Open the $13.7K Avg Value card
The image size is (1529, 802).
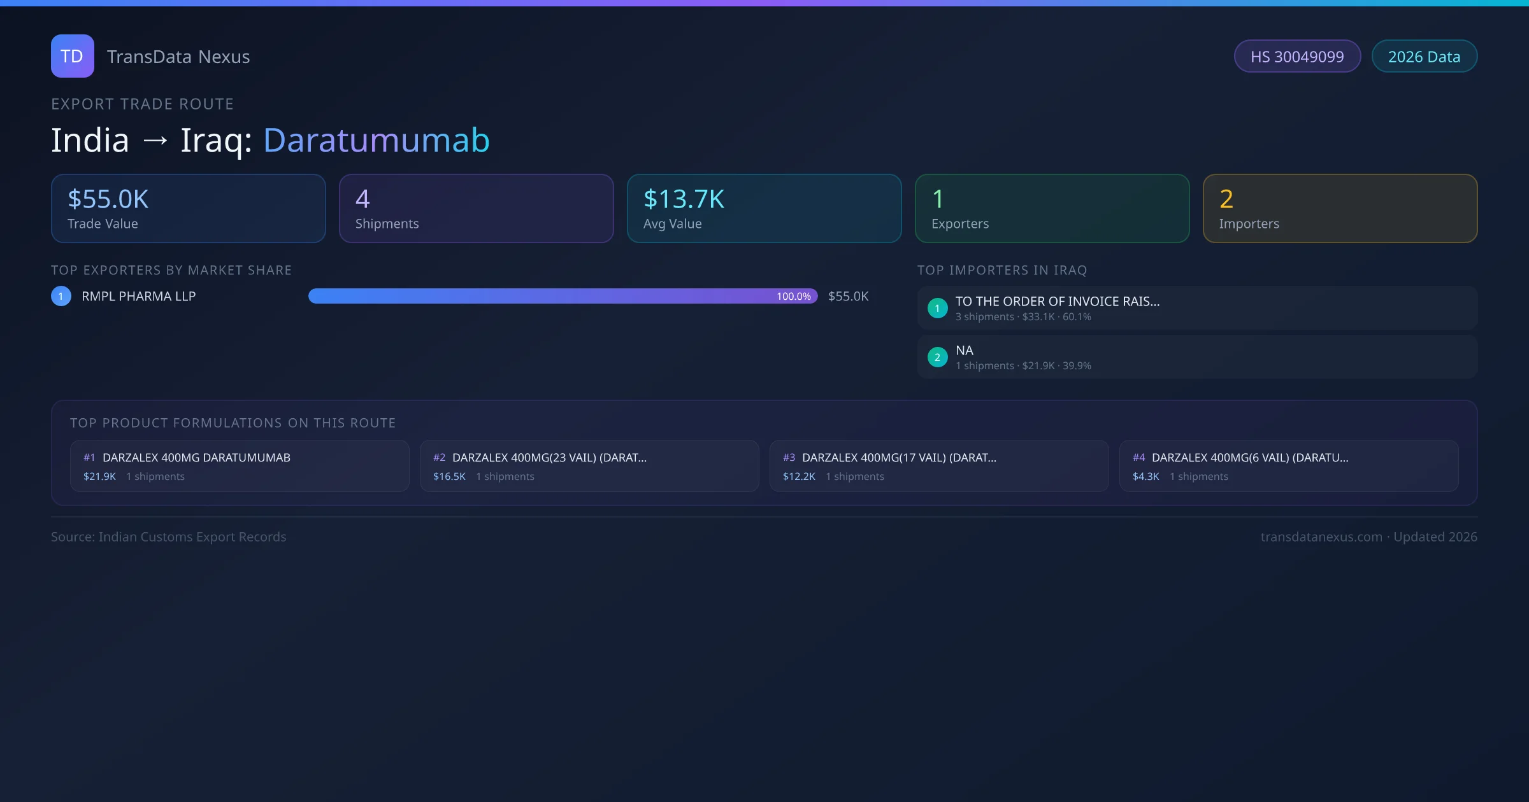(x=764, y=209)
